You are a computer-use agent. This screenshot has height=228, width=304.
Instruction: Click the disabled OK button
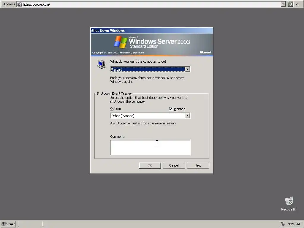(150, 165)
